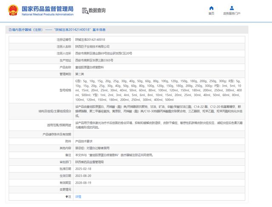Click the 产品名称 row label
The image size is (272, 207).
(x=65, y=67)
